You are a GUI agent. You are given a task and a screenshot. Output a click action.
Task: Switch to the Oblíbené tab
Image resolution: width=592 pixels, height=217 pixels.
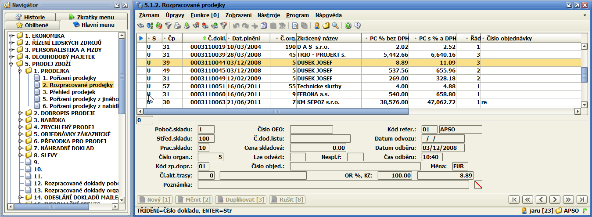coord(32,25)
